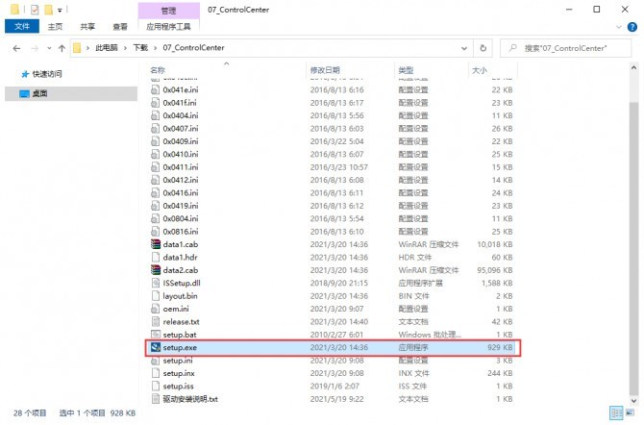This screenshot has width=644, height=425.
Task: Click the data1.hdr file icon
Action: (x=156, y=258)
